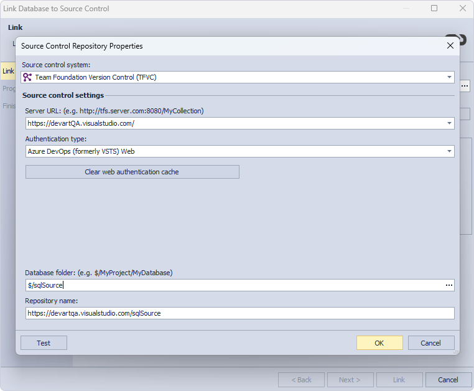Click the Test button
This screenshot has width=474, height=391.
(x=44, y=343)
